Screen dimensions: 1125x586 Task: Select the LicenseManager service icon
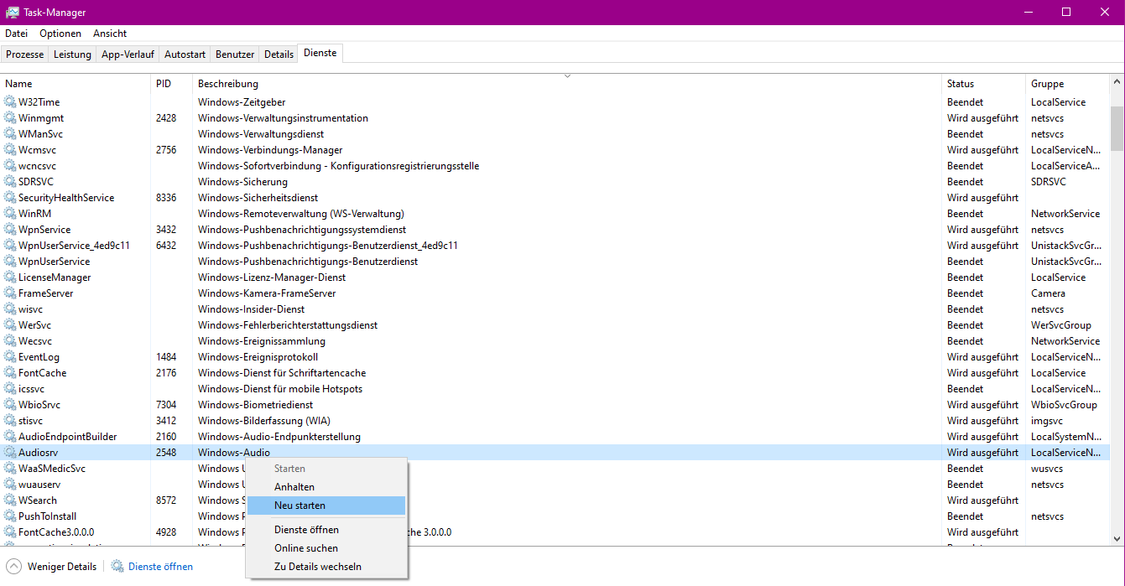click(10, 277)
